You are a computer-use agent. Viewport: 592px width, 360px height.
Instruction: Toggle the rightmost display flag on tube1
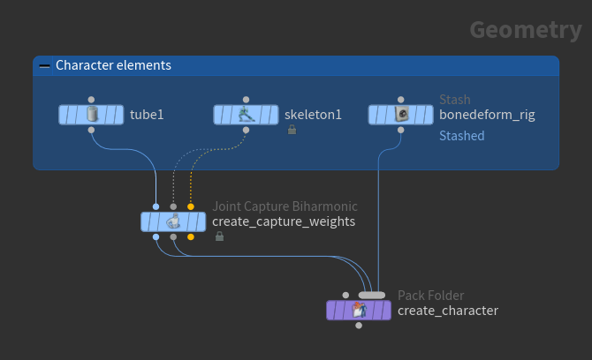[x=119, y=115]
